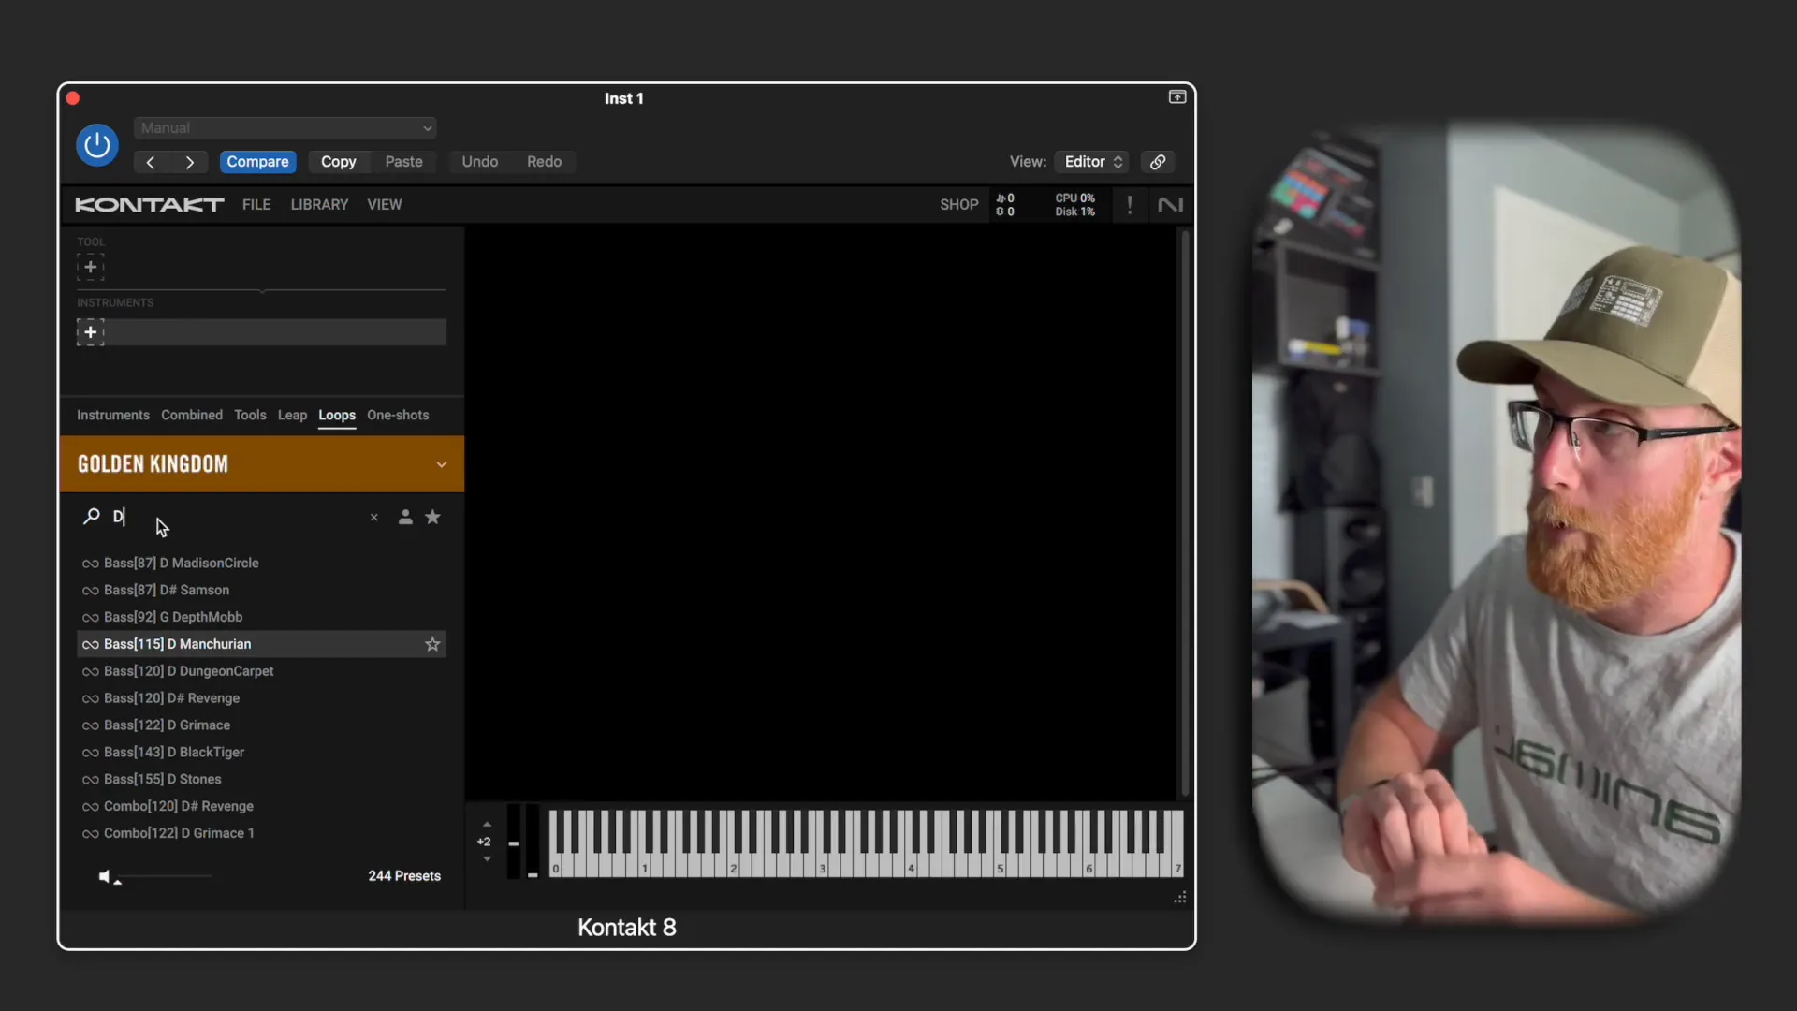Image resolution: width=1797 pixels, height=1011 pixels.
Task: Click the Copy button
Action: pos(338,162)
